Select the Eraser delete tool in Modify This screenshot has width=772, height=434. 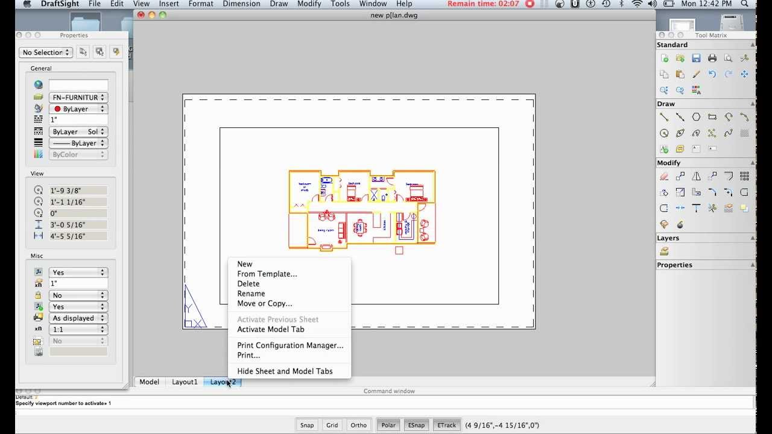click(x=664, y=177)
